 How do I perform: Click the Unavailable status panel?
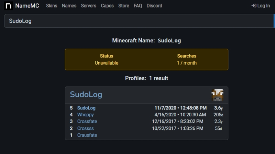147,60
